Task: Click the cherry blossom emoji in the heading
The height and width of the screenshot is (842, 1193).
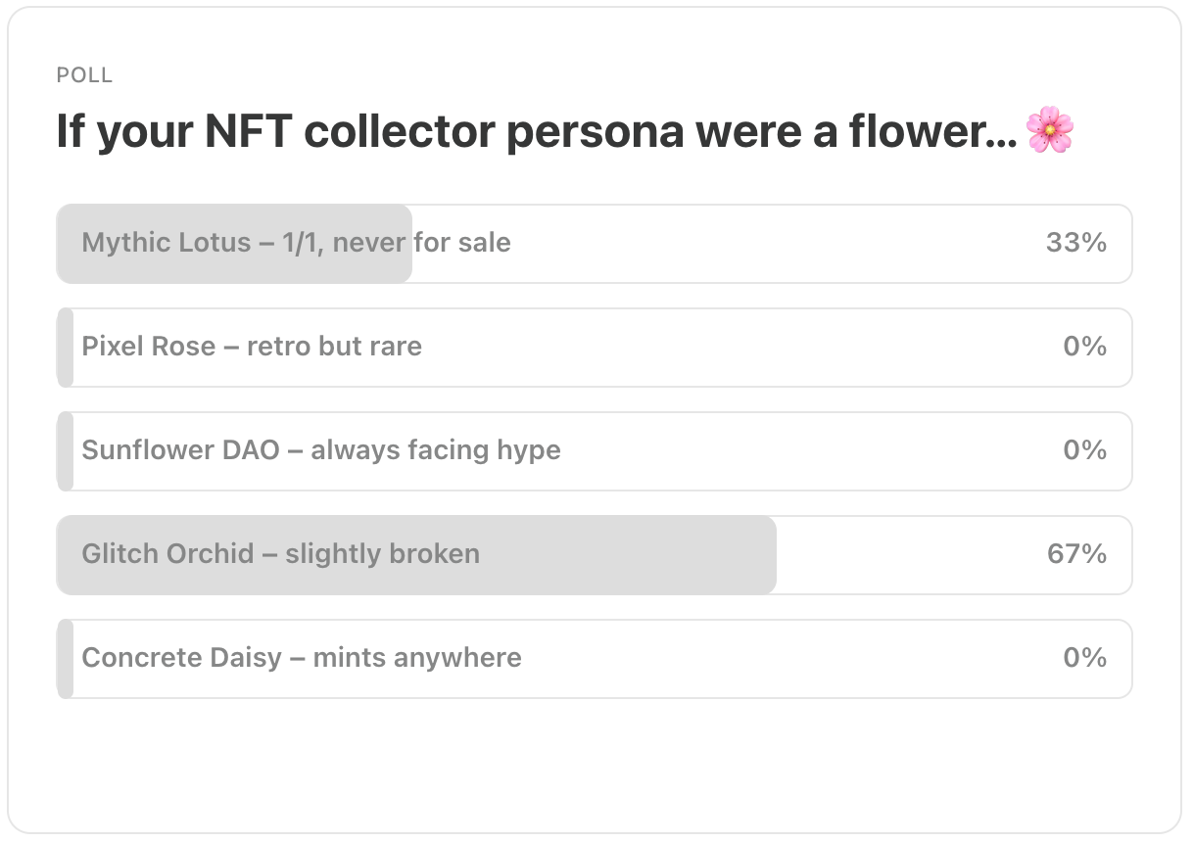Action: (1049, 131)
